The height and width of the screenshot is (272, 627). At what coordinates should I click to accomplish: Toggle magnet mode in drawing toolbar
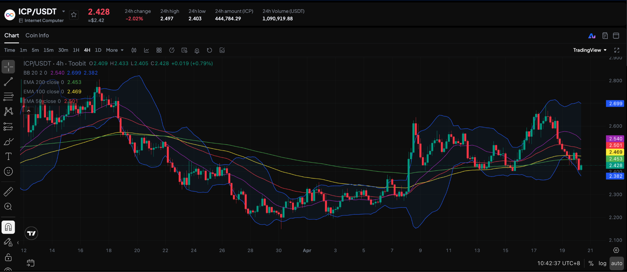8,227
